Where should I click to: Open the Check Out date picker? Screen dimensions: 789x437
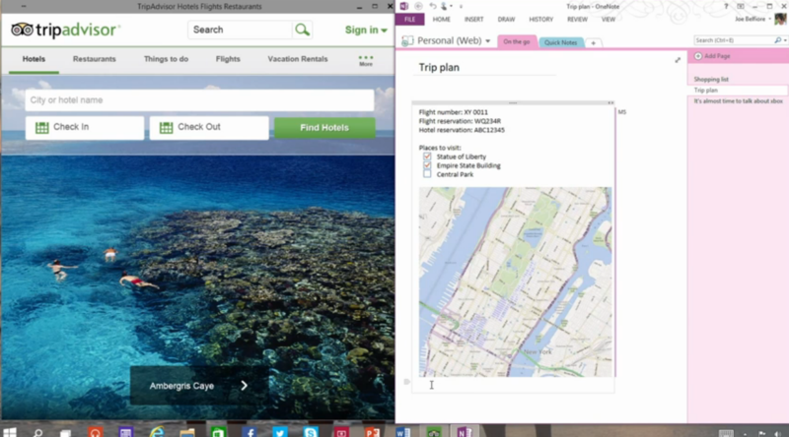coord(209,128)
